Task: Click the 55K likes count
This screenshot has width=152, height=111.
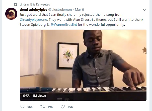Action: pyautogui.click(x=70, y=107)
